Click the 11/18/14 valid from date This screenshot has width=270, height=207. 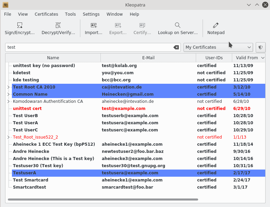click(243, 144)
